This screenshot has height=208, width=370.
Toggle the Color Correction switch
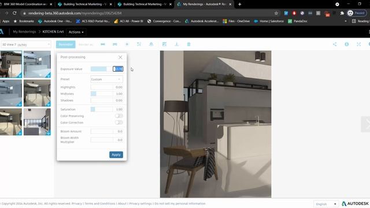click(x=119, y=122)
